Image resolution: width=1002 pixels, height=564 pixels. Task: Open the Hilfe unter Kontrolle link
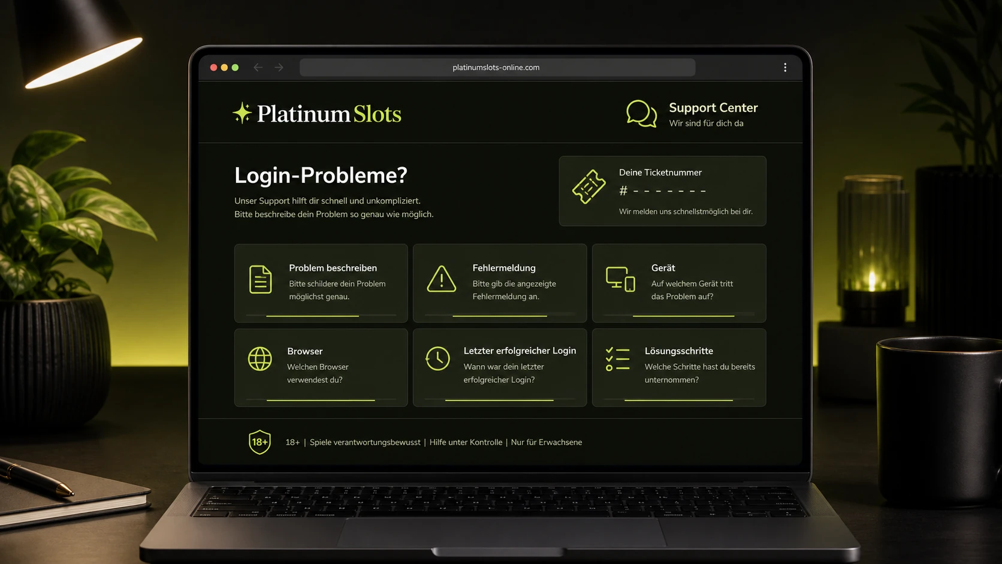466,442
